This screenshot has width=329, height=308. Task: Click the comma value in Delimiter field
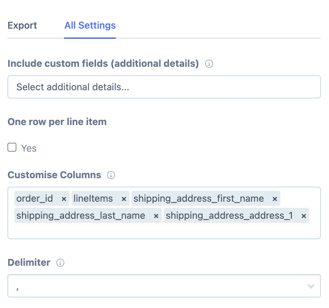(x=18, y=287)
